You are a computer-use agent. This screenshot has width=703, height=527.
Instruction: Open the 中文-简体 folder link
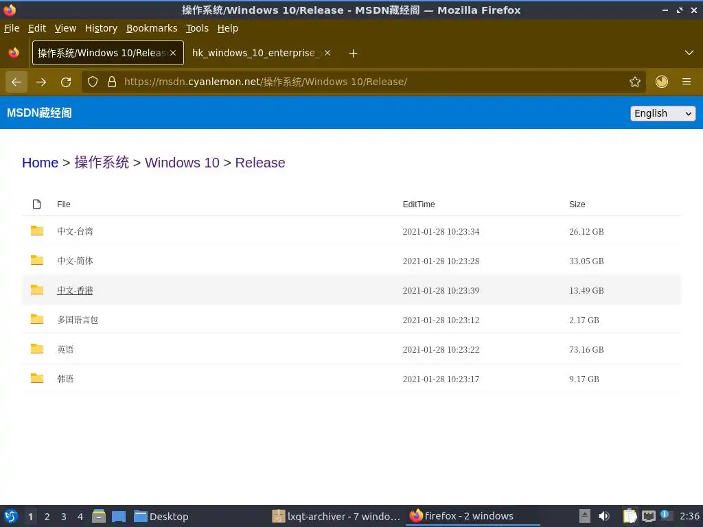point(75,261)
